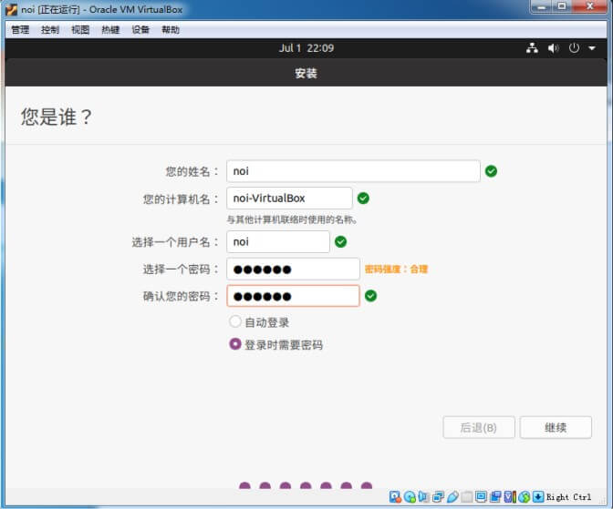Open the 帮助 menu
This screenshot has width=613, height=509.
pos(171,30)
